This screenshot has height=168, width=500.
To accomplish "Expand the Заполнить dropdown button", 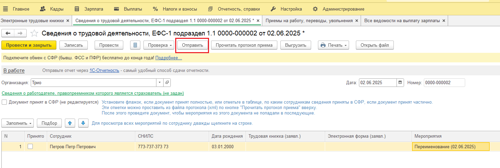I will [30, 123].
